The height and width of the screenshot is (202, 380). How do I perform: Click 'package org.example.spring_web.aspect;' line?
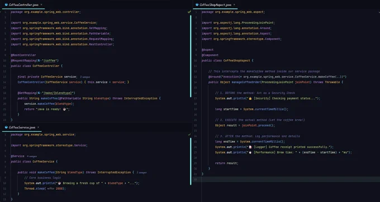(233, 12)
